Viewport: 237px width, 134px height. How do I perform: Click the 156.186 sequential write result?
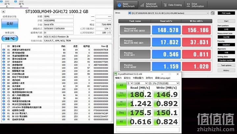[x=196, y=30]
